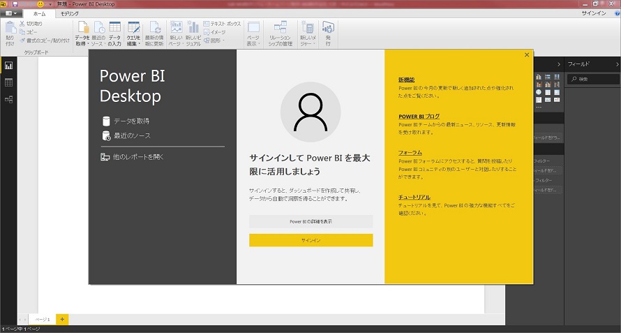Image resolution: width=621 pixels, height=333 pixels.
Task: Click 他のレポートを開く in the welcome dialog
Action: 133,157
